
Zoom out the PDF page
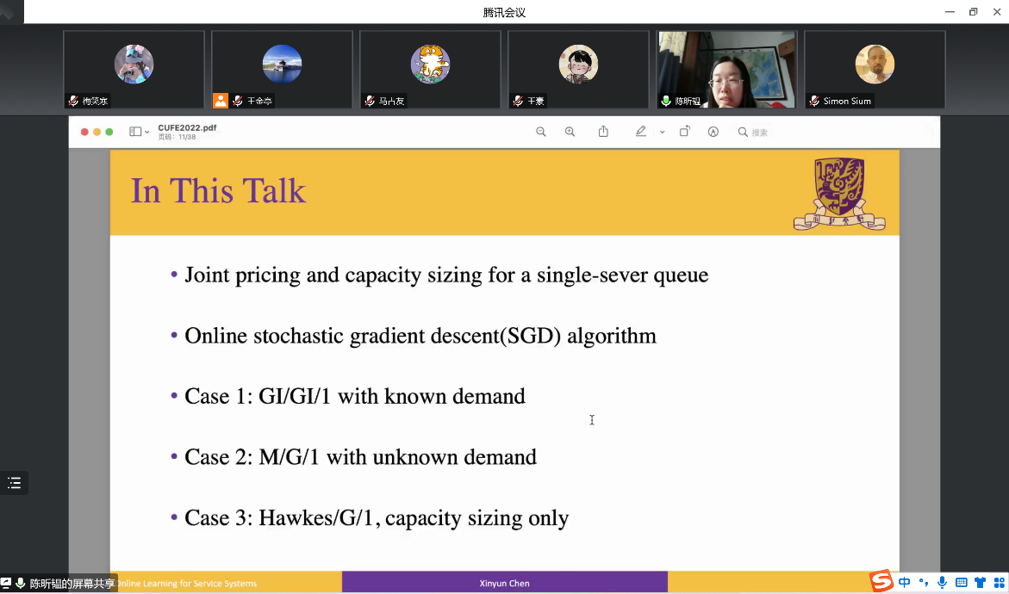(x=541, y=132)
